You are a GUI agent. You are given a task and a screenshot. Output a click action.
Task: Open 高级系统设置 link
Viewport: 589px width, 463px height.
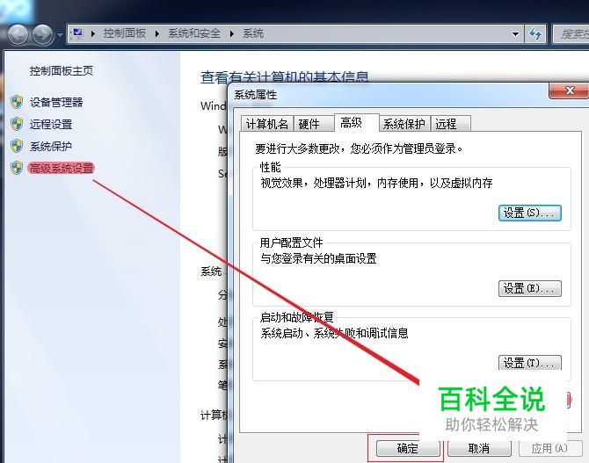click(62, 168)
